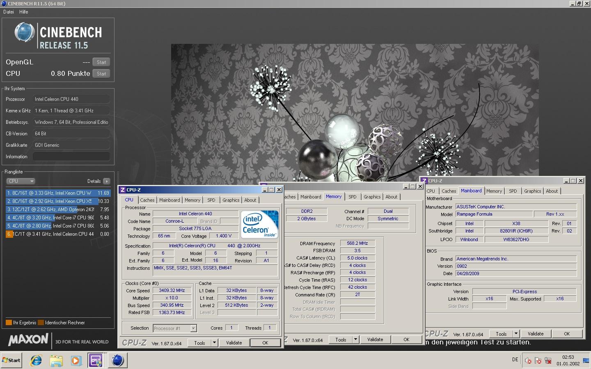The width and height of the screenshot is (591, 369).
Task: Launch Windows Media Player from taskbar
Action: point(76,360)
